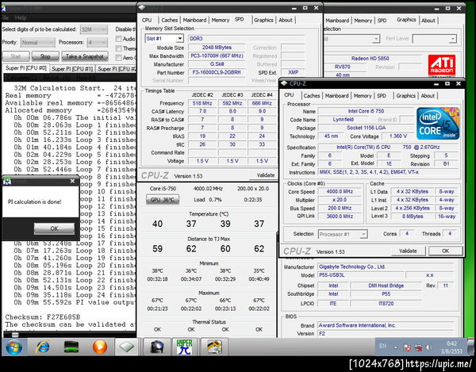Click OK in the front CPU-Z window
This screenshot has width=476, height=372.
point(445,251)
